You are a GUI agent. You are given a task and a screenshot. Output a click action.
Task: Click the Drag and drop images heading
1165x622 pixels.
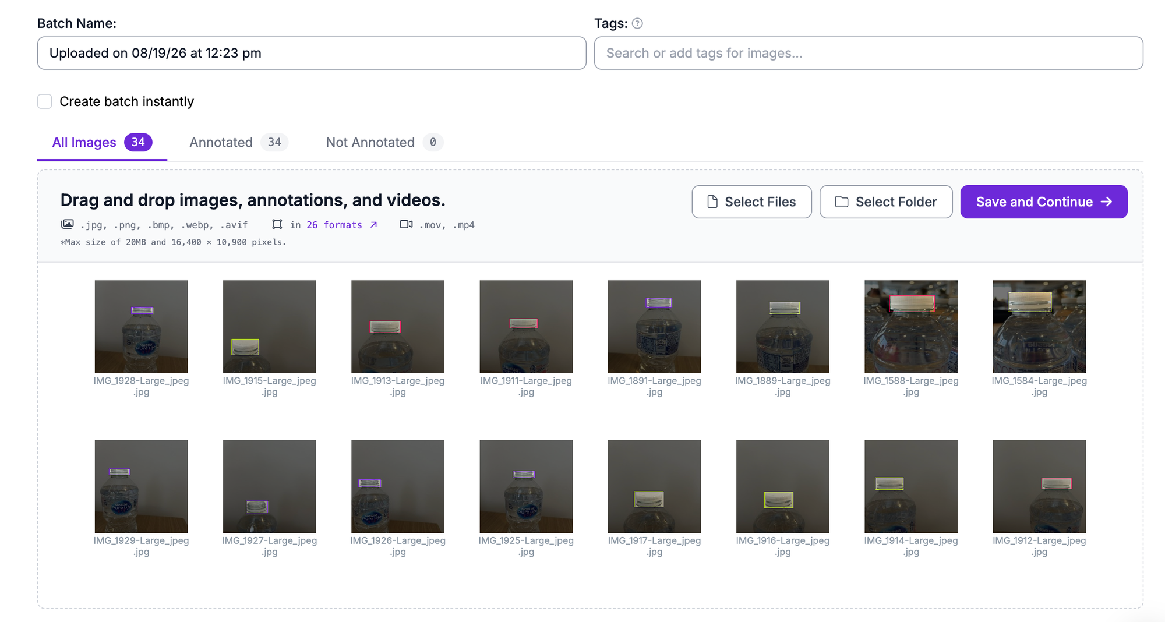253,200
